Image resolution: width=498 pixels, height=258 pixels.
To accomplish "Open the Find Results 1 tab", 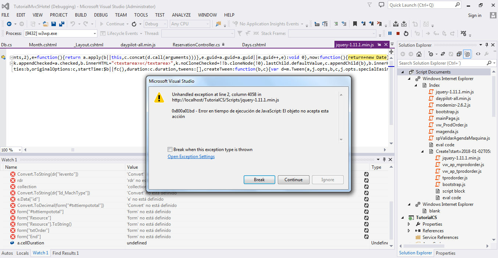I will (65, 253).
